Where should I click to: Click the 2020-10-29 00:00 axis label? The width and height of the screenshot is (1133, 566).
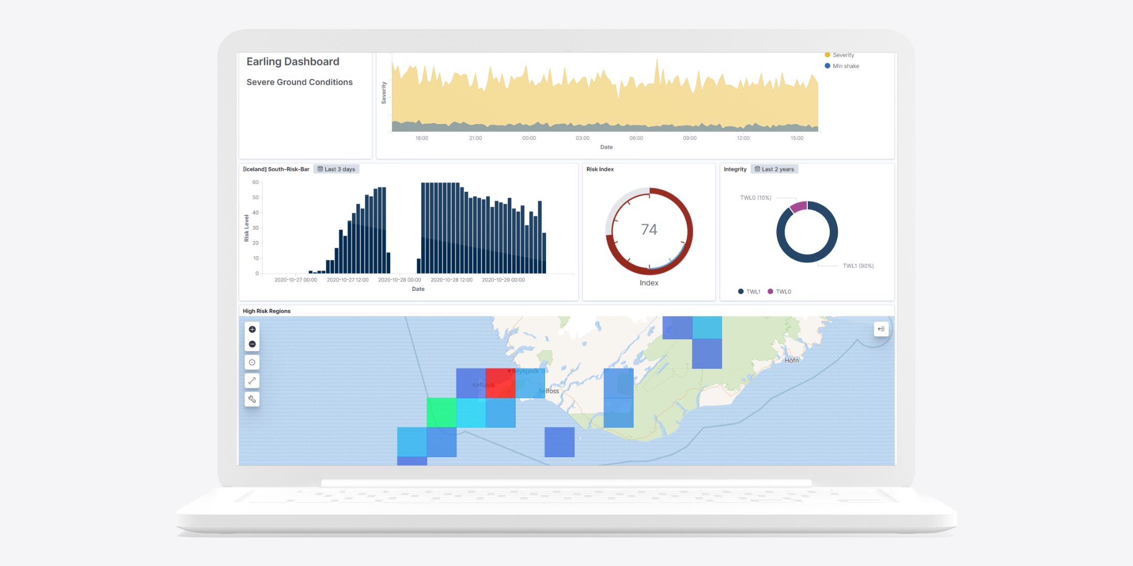503,280
